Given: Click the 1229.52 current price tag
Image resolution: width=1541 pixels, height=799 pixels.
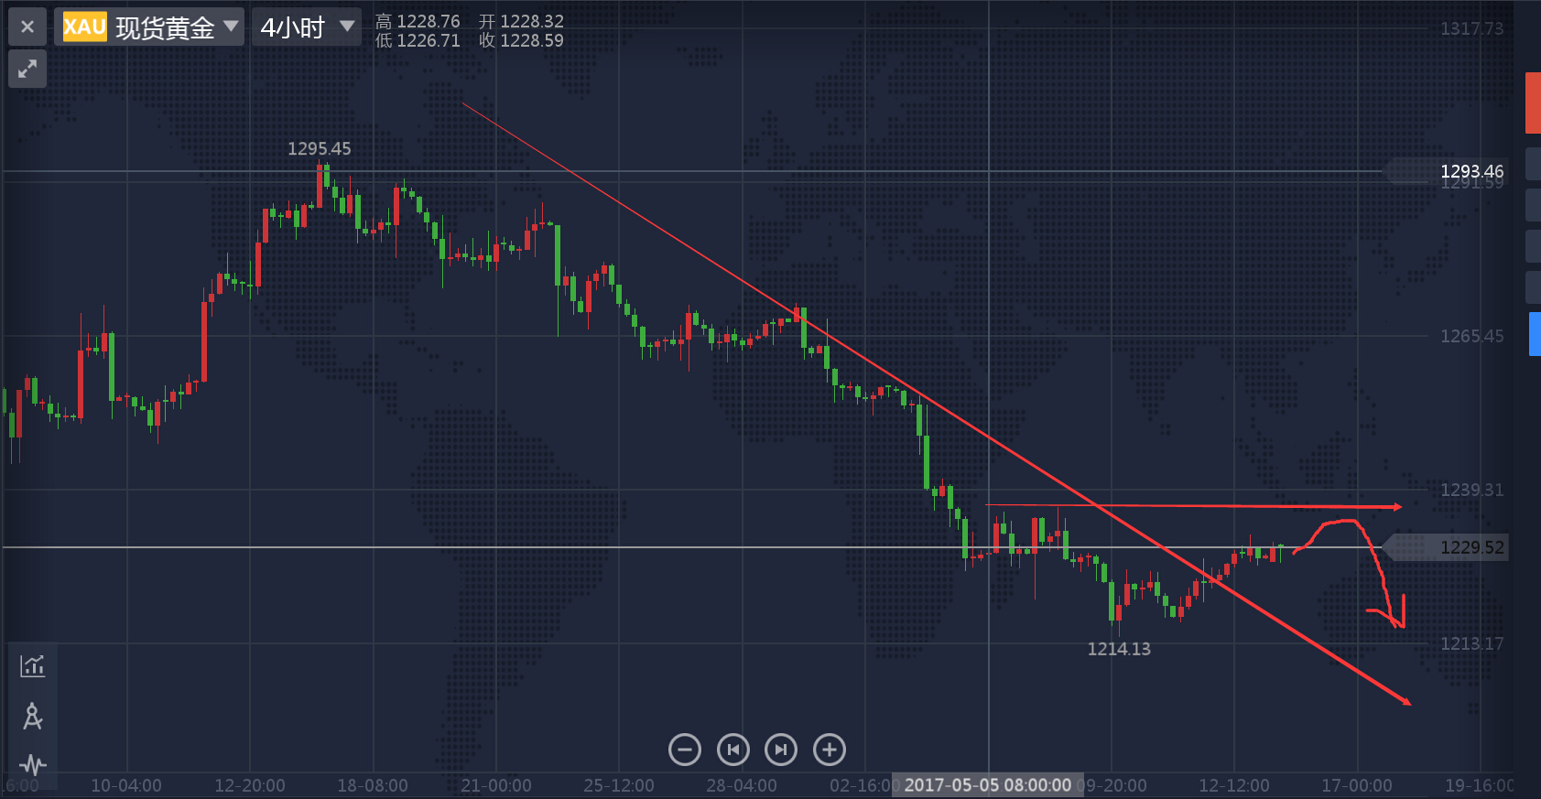Looking at the screenshot, I should (x=1470, y=547).
